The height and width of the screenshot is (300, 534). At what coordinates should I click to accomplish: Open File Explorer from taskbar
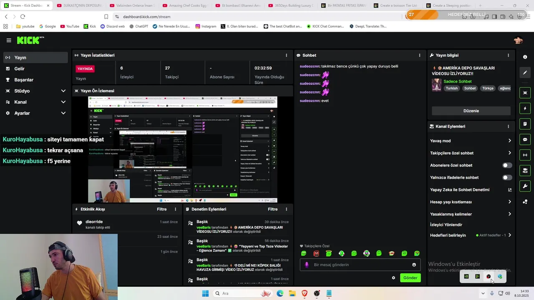tap(292, 293)
